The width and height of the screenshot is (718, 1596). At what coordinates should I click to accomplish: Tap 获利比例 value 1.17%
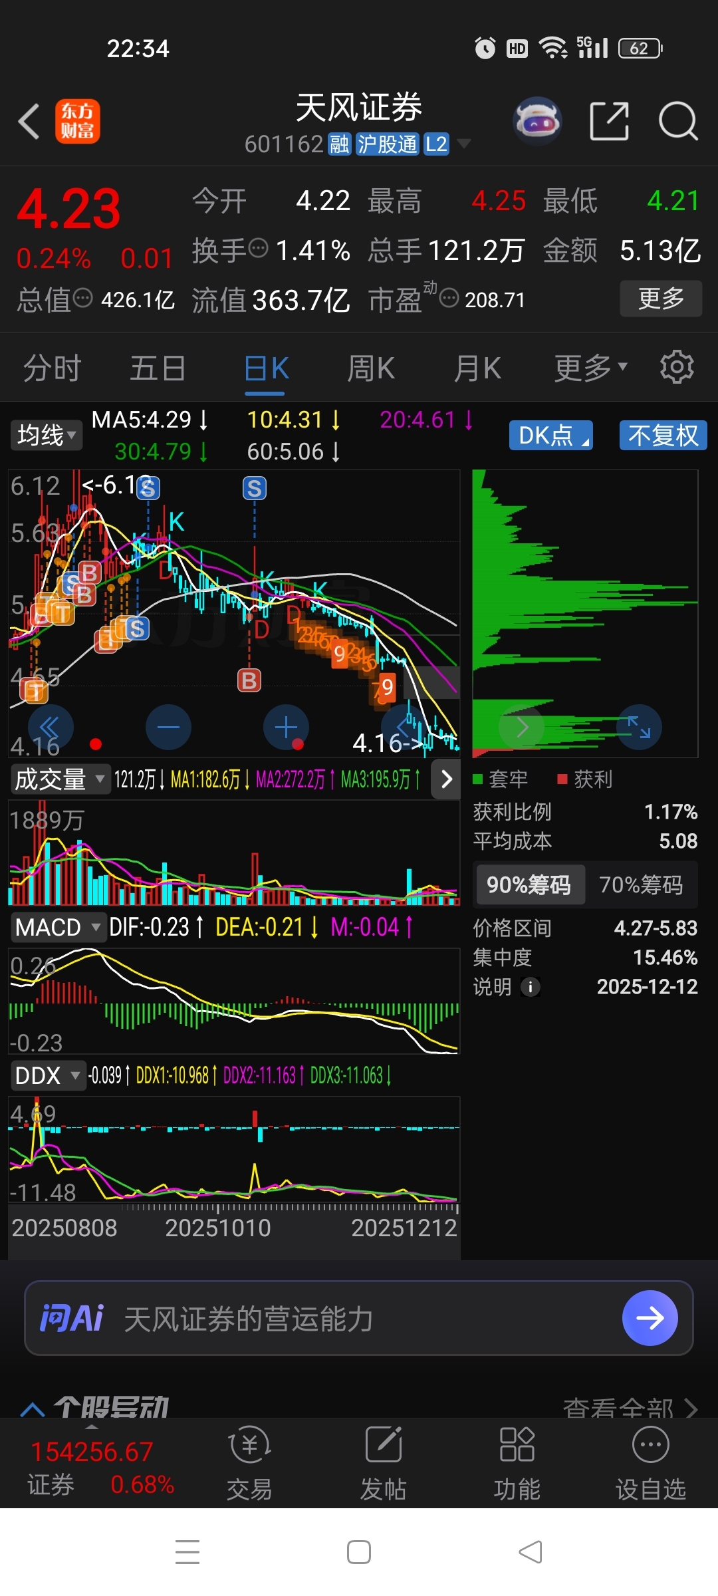[671, 811]
